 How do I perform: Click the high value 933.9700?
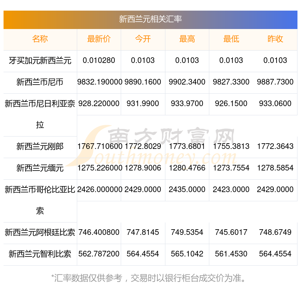coord(187,104)
